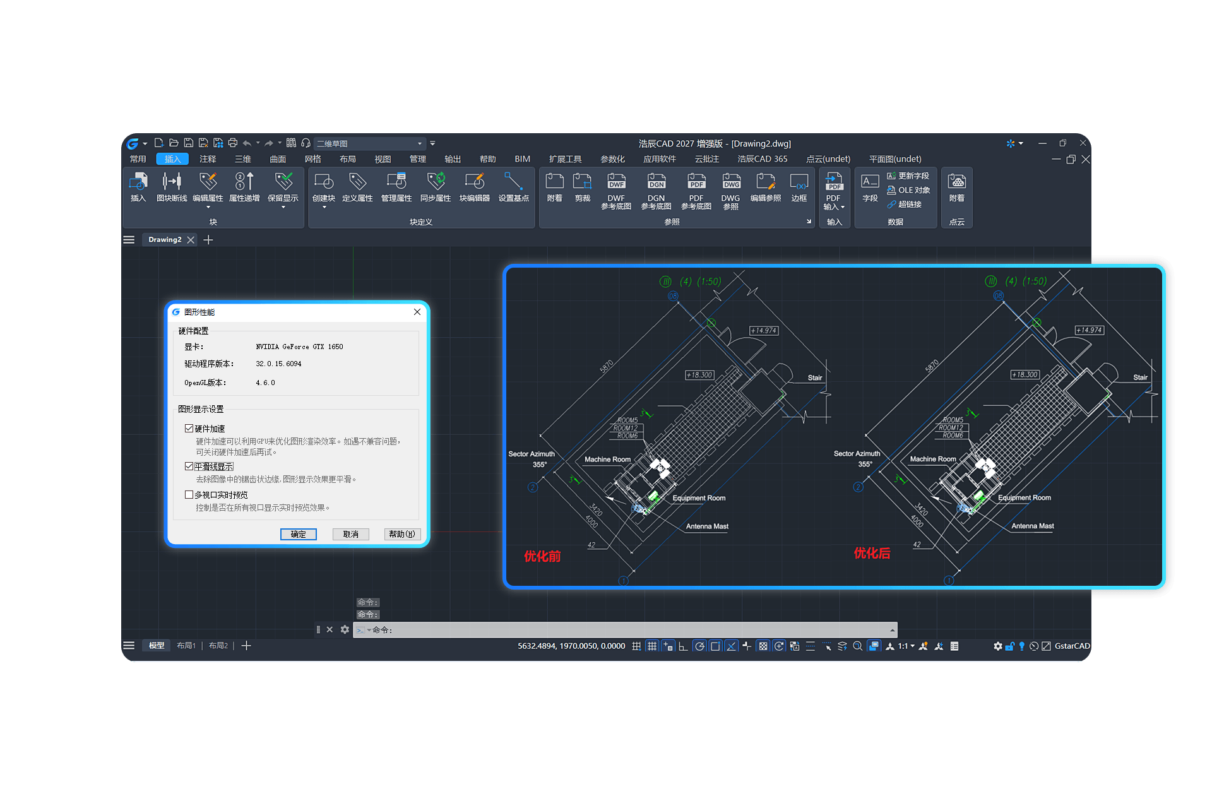The height and width of the screenshot is (796, 1212).
Task: Check the 多视口实时预览 checkbox
Action: pos(189,495)
